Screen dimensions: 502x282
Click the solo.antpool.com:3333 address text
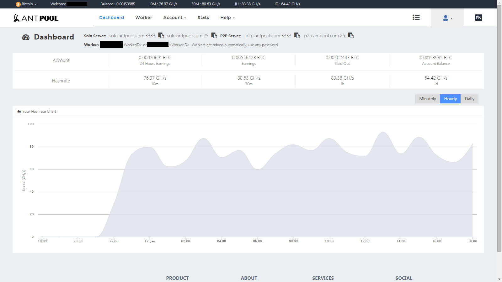tap(132, 36)
